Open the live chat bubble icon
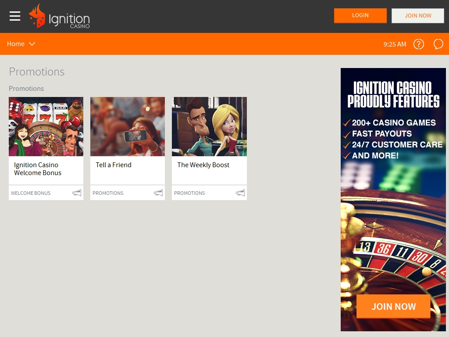The width and height of the screenshot is (449, 337). click(438, 44)
